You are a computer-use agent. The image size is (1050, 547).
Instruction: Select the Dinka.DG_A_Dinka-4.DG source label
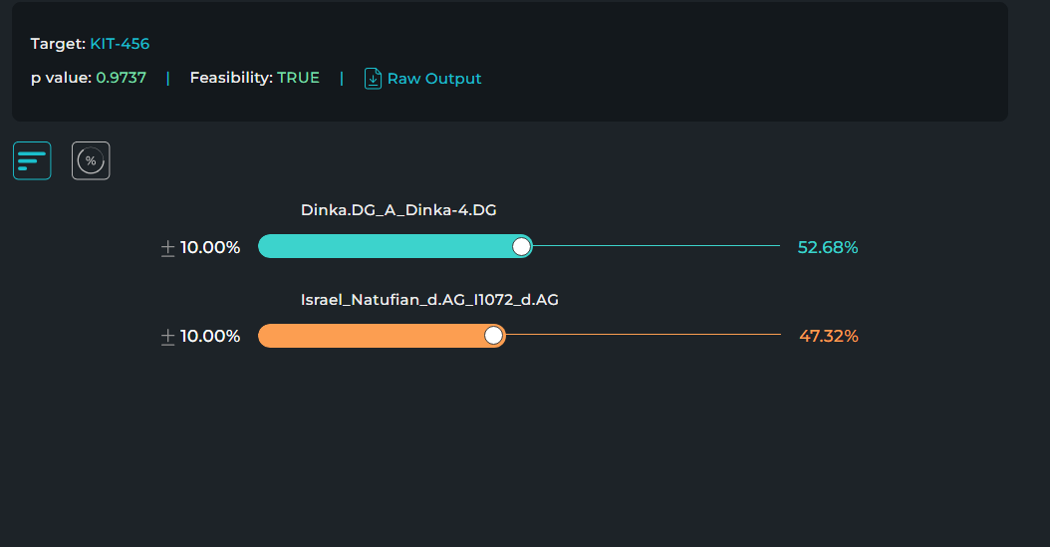pos(398,210)
